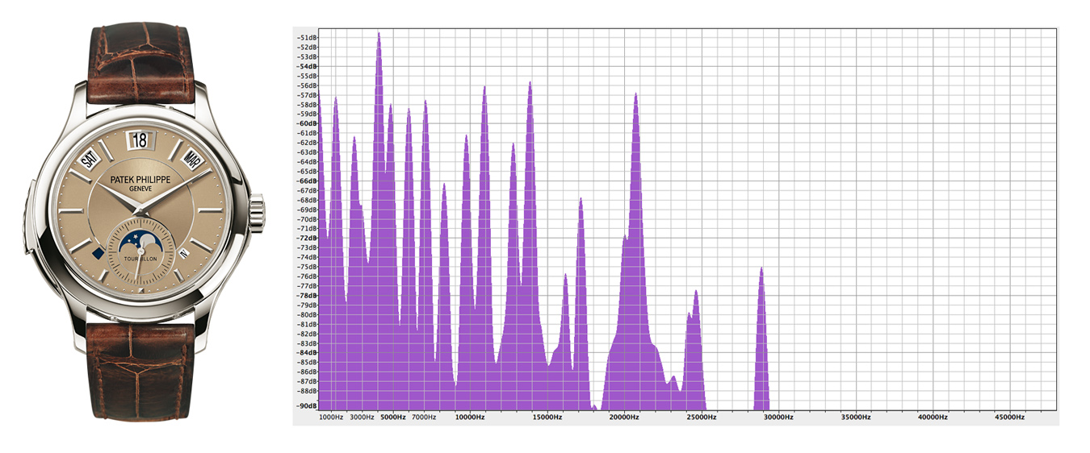Click the 1000Hz frequency label
Screen dimensions: 1090x453
(x=331, y=418)
